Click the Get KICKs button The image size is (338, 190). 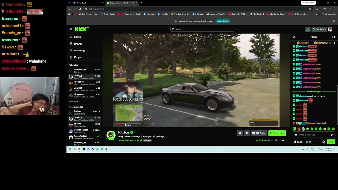319,29
